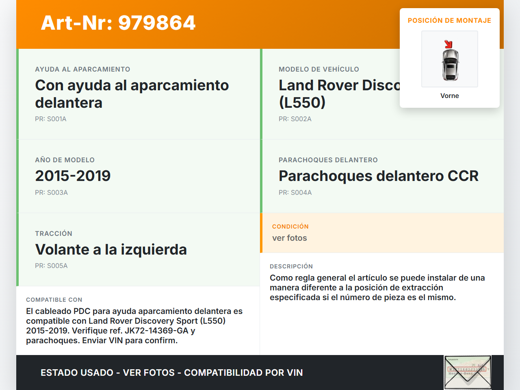Click the ver fotos condition text
Viewport: 520px width, 390px height.
click(x=289, y=238)
